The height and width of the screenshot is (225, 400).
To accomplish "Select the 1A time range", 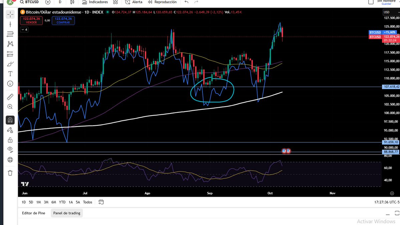I will tap(71, 202).
